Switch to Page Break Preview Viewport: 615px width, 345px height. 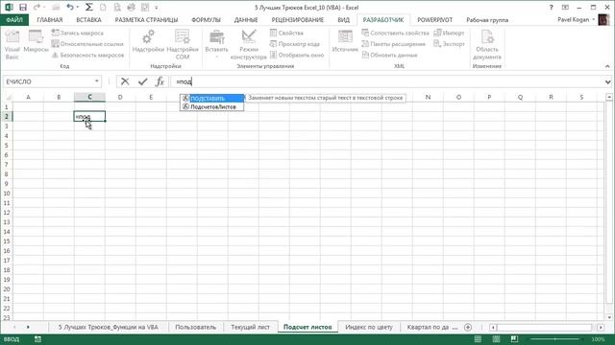[x=514, y=339]
